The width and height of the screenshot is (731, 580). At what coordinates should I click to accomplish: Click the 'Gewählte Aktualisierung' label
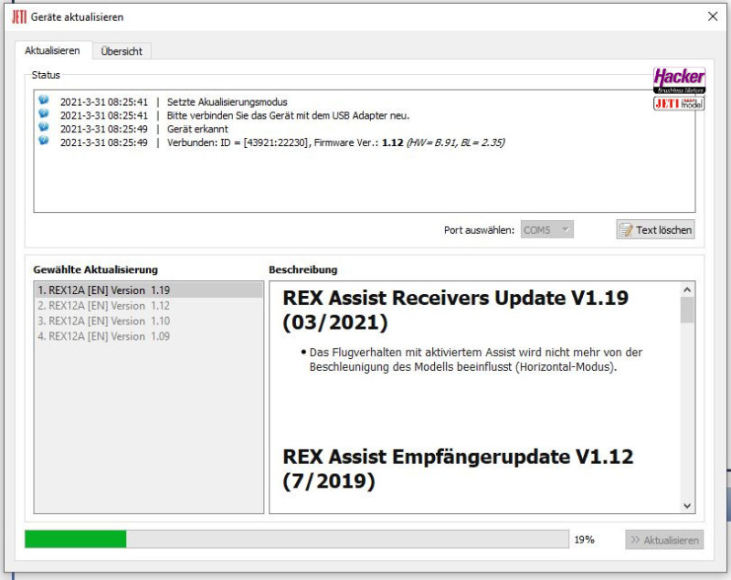tap(96, 269)
